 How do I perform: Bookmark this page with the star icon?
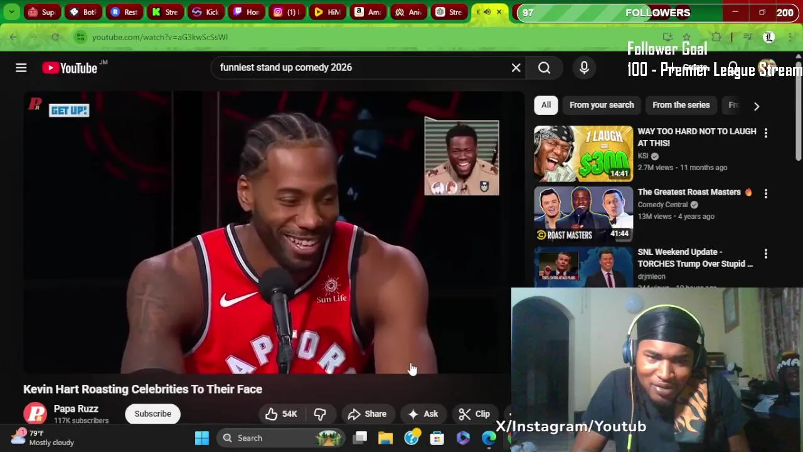point(686,37)
